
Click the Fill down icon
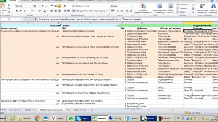pyautogui.click(x=193, y=8)
